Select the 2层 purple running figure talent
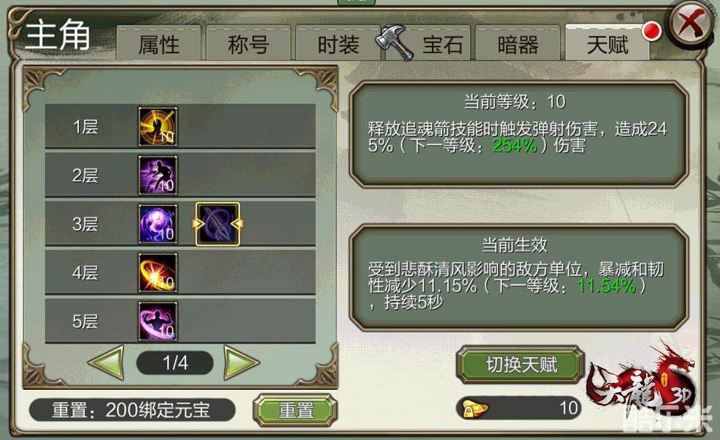The image size is (720, 440). pos(158,175)
